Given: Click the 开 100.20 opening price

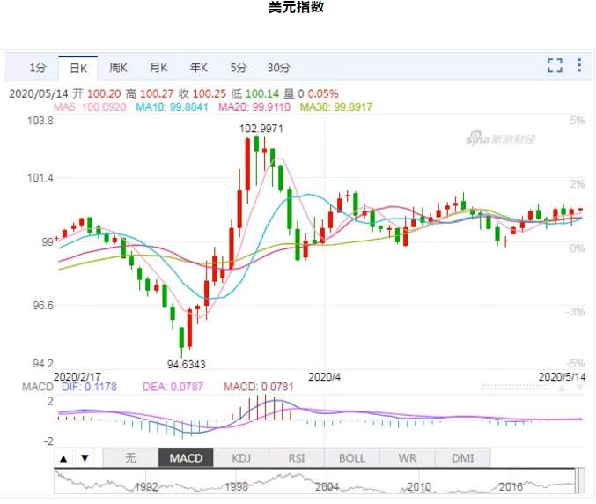Looking at the screenshot, I should point(97,93).
